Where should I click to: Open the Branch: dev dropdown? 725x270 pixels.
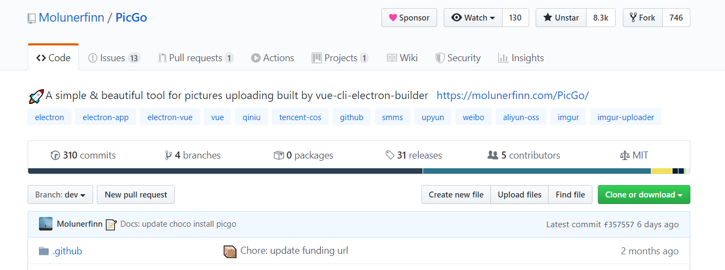(x=60, y=195)
